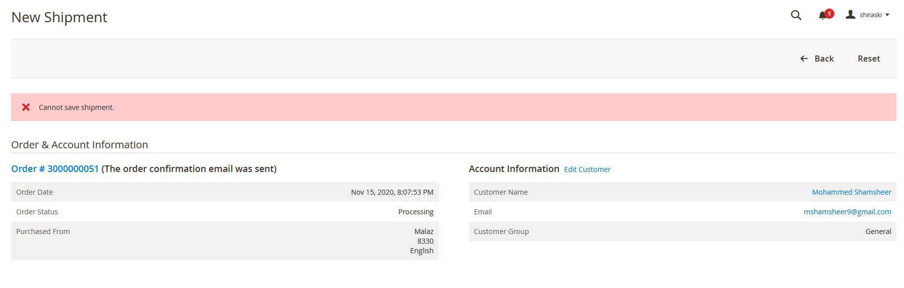Click the Processing order status value
The width and height of the screenshot is (904, 288).
click(415, 212)
